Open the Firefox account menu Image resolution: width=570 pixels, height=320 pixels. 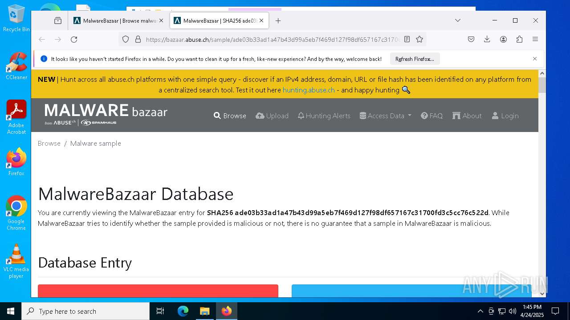pos(503,40)
